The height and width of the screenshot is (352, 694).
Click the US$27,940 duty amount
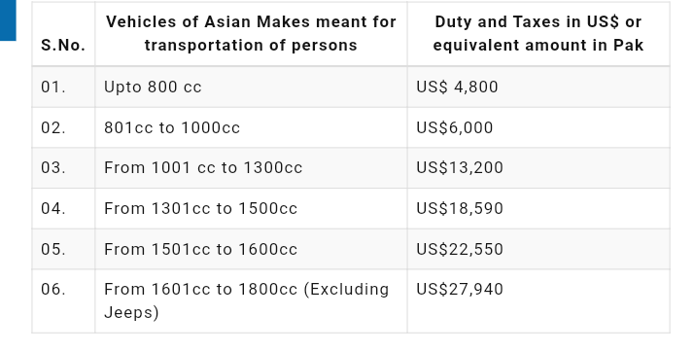460,289
